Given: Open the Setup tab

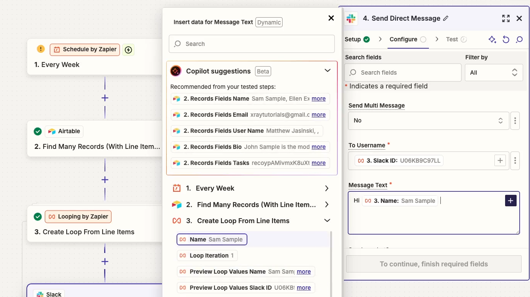Looking at the screenshot, I should (x=357, y=39).
